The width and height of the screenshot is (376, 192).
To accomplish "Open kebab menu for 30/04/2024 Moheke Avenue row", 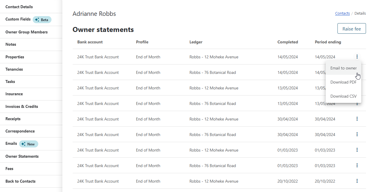I will point(357,119).
